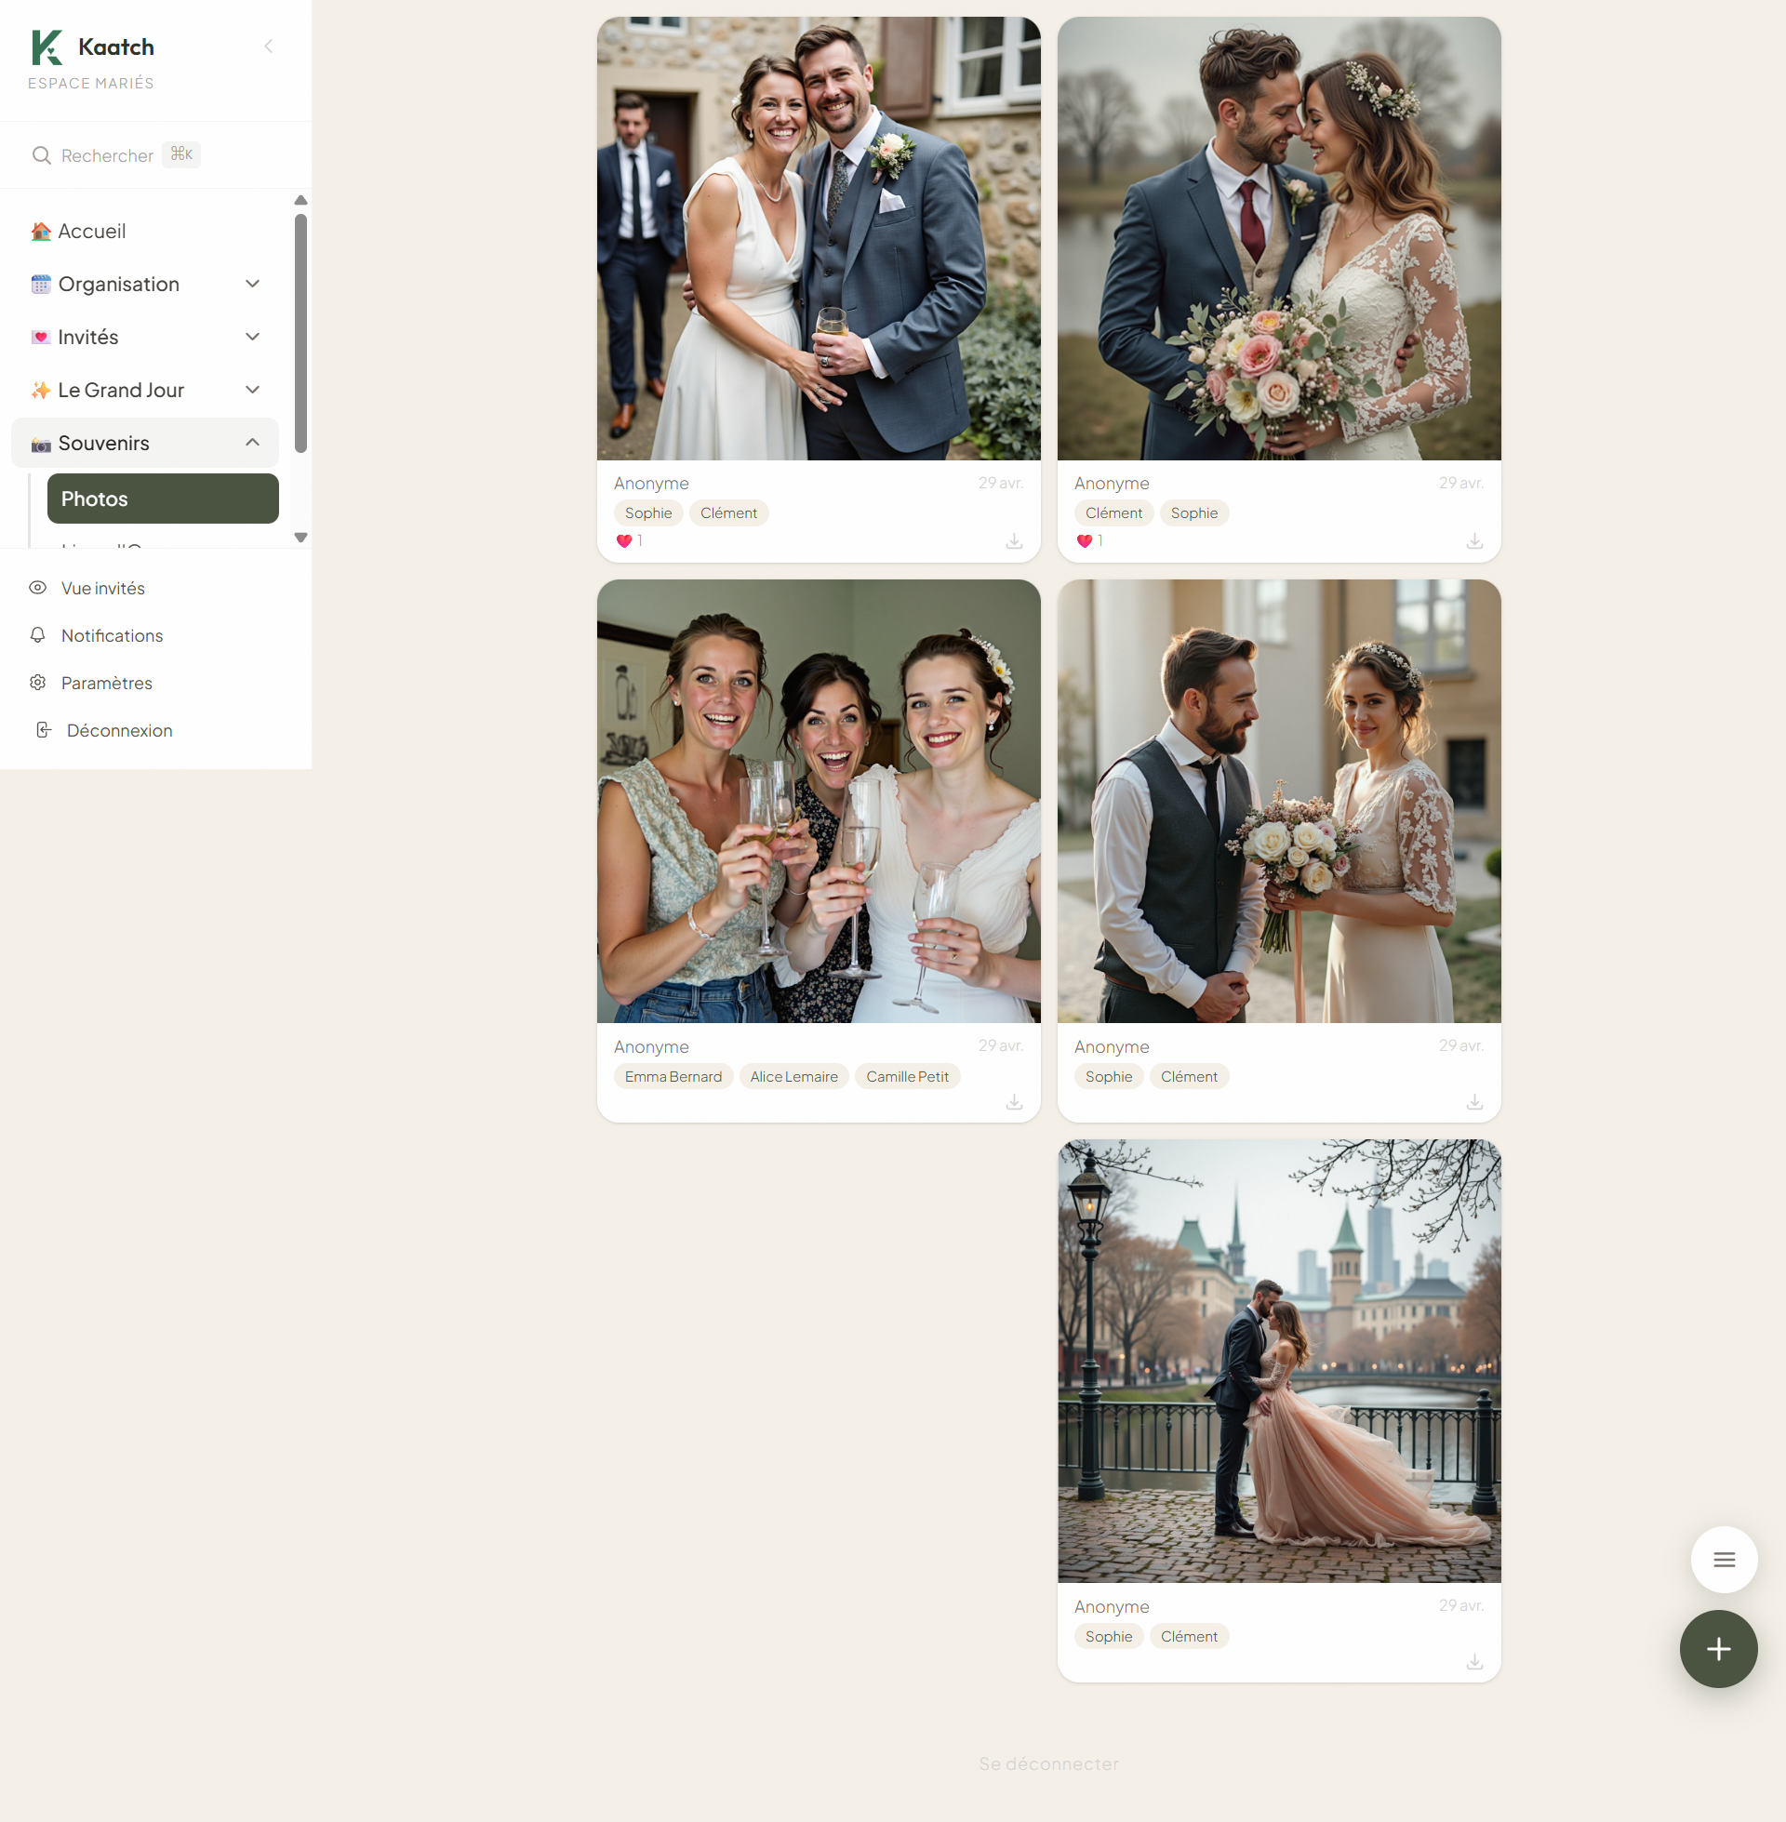Click Sophie tag on the pink gown photo

1109,1636
